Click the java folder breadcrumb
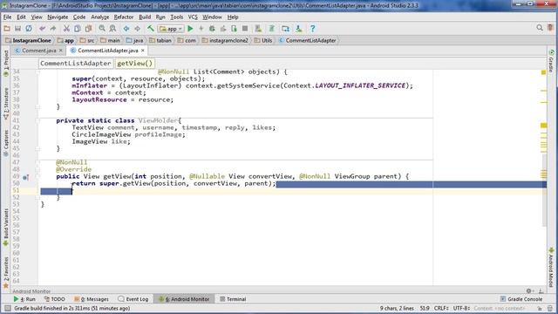Image resolution: width=558 pixels, height=314 pixels. [x=134, y=41]
